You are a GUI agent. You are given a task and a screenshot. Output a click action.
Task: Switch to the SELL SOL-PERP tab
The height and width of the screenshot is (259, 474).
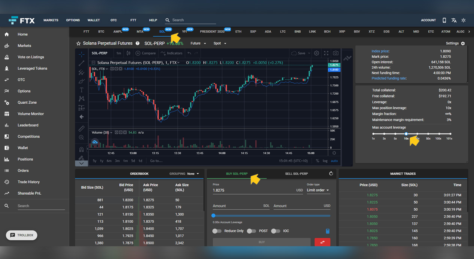point(297,173)
